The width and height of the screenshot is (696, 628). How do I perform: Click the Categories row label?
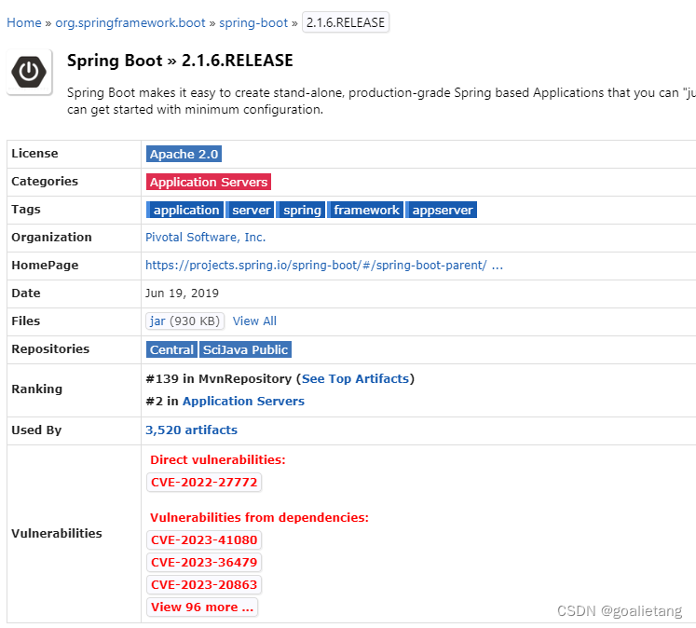[x=45, y=182]
